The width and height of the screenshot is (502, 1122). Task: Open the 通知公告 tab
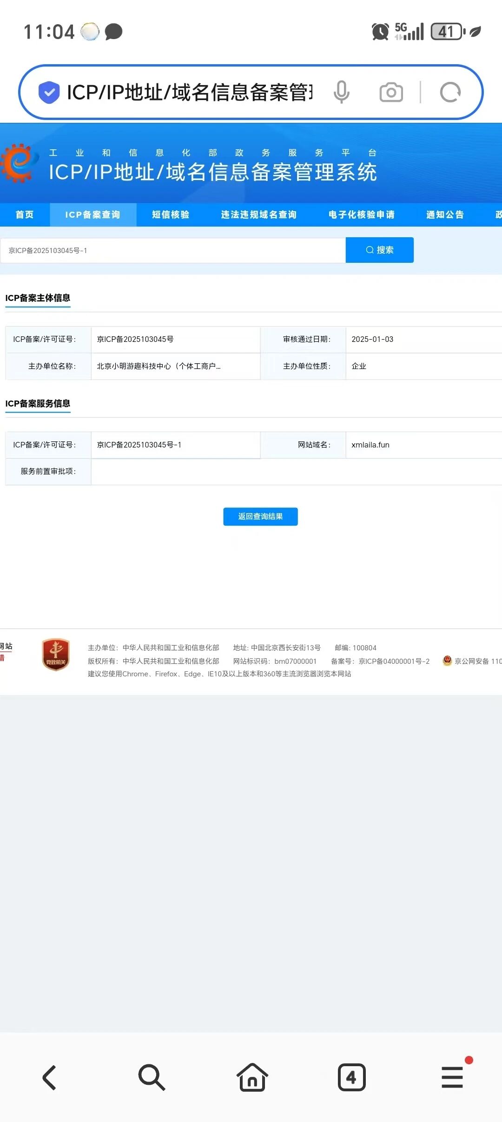445,214
